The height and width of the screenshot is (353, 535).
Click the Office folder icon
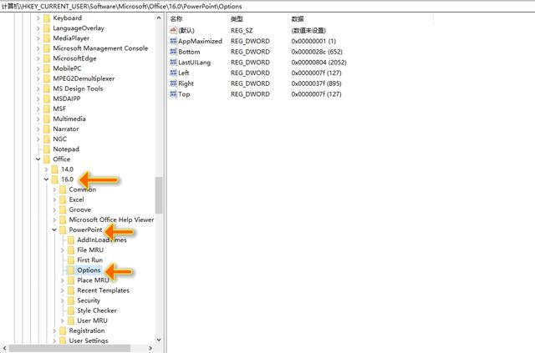coord(47,159)
